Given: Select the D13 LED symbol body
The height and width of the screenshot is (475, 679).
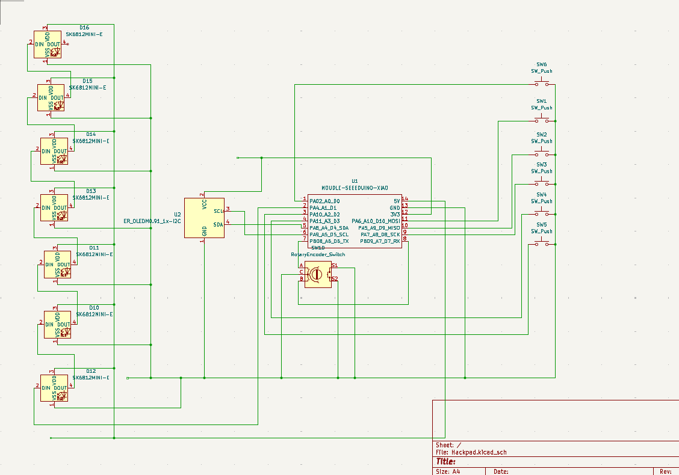Looking at the screenshot, I should tap(54, 207).
